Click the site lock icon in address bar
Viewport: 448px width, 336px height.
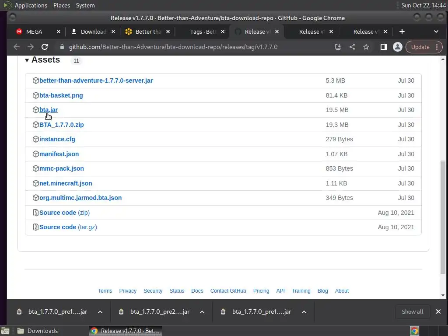tap(62, 47)
